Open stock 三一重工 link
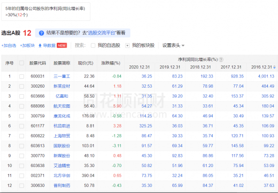 pyautogui.click(x=62, y=77)
